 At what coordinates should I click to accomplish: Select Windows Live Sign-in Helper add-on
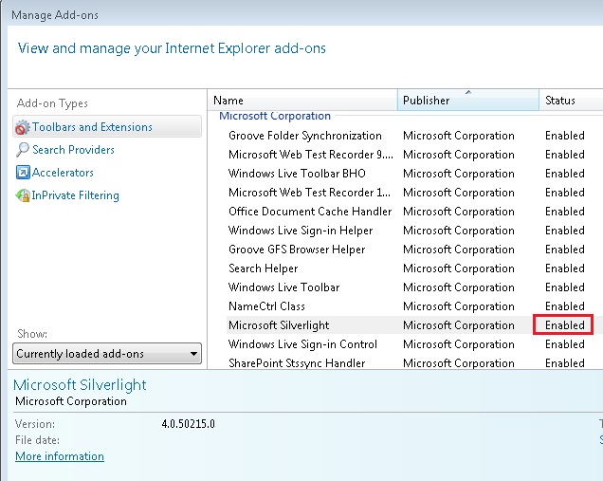pyautogui.click(x=301, y=231)
